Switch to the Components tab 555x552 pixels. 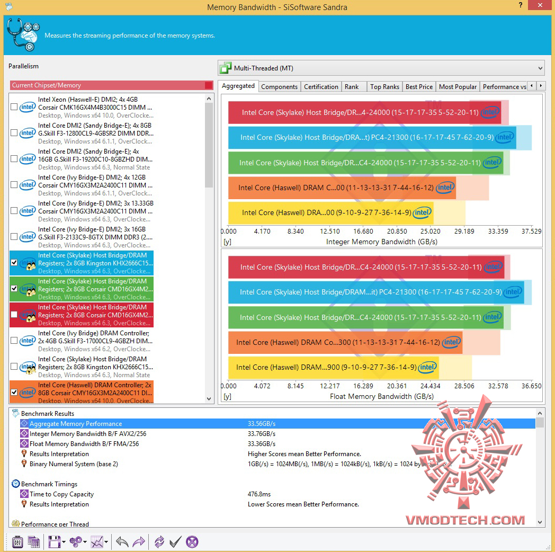[279, 87]
